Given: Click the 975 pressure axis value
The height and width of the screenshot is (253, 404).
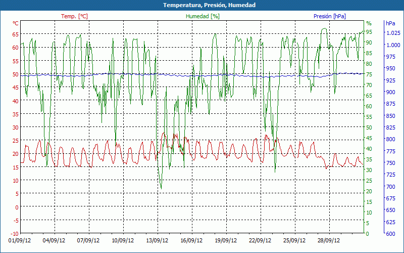Looking at the screenshot, I should pos(390,57).
